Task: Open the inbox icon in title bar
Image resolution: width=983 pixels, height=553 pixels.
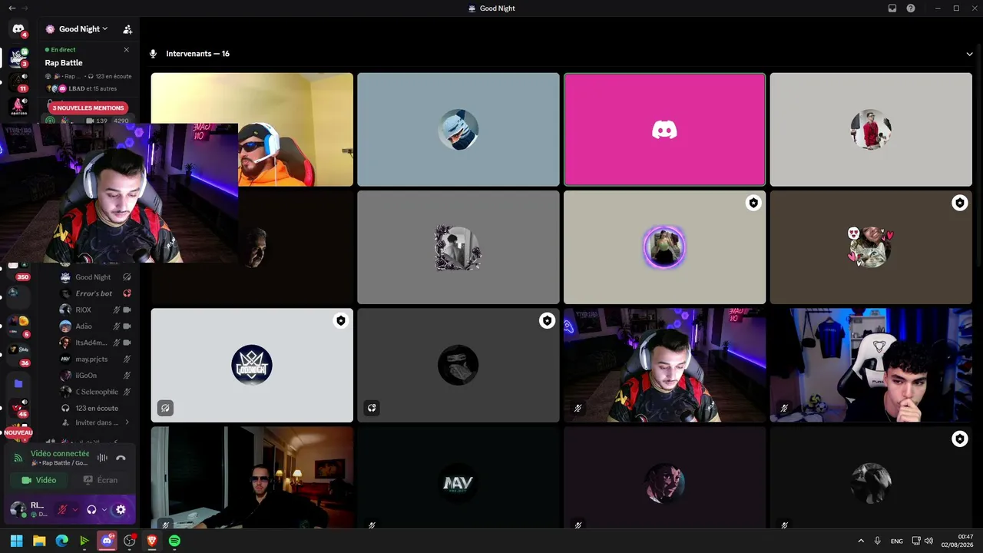Action: tap(892, 8)
